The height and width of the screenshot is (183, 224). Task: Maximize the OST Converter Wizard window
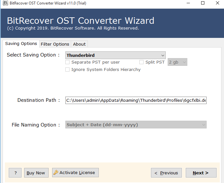(x=202, y=3)
